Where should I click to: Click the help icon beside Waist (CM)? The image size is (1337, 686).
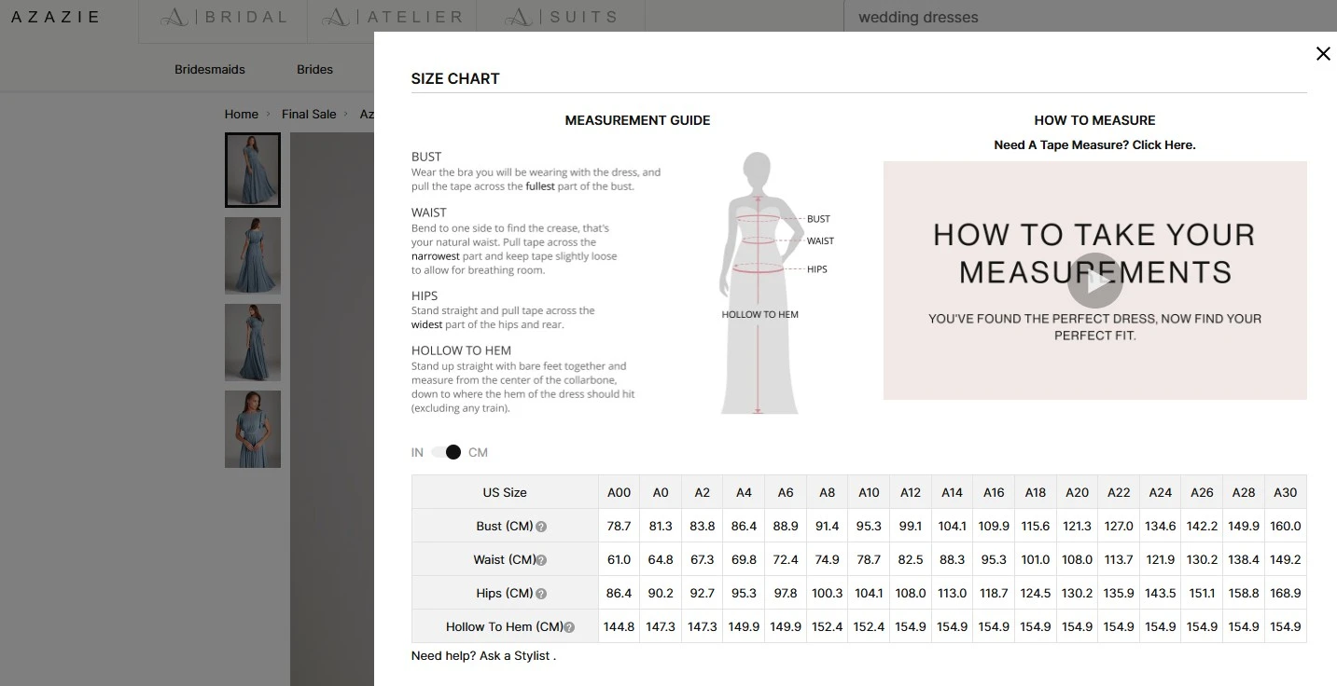tap(542, 560)
